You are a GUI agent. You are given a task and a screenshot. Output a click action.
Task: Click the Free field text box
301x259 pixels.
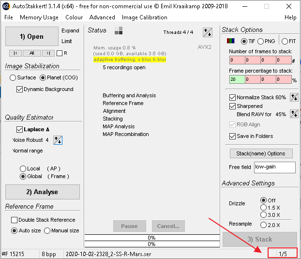[275, 167]
